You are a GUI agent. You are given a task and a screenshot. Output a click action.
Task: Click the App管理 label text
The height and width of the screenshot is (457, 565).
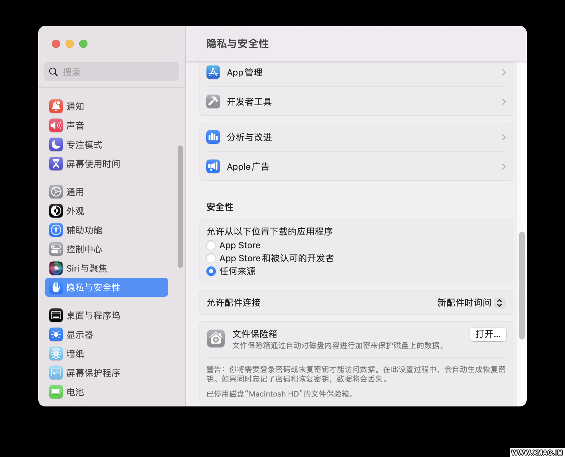(x=245, y=72)
